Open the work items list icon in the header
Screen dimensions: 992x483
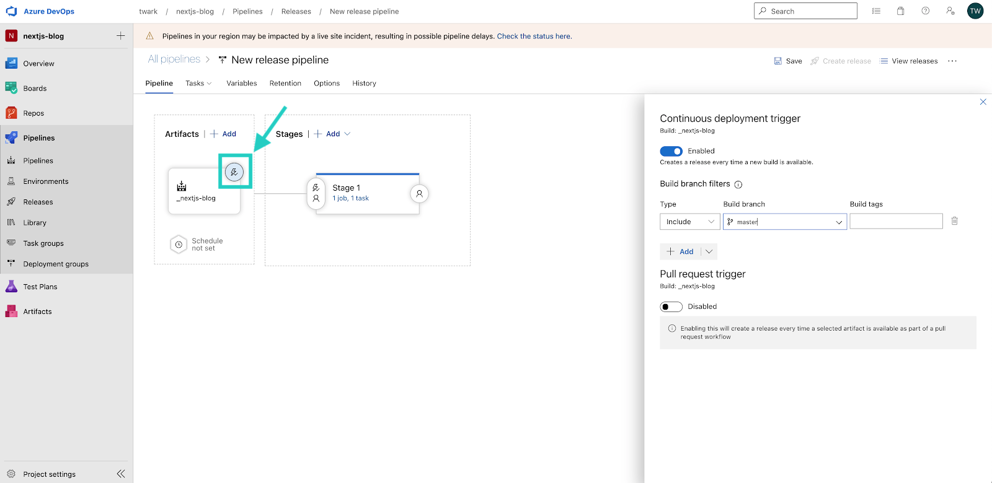[x=876, y=11]
